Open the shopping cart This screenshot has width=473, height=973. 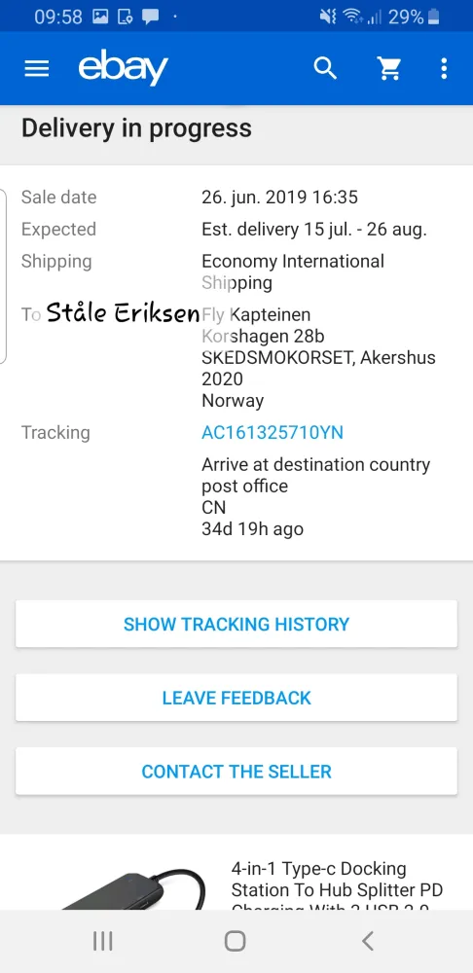point(389,68)
